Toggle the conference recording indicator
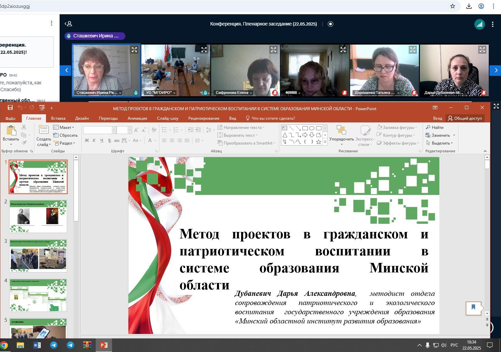The image size is (501, 352). tap(330, 24)
